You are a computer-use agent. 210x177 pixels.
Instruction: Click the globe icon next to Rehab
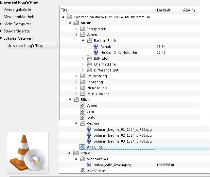click(96, 47)
